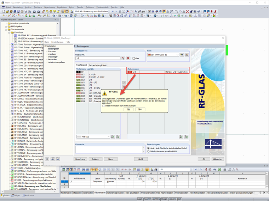
Task: Open the LF2 load case dropdown in the table toolbar
Action: (191, 170)
